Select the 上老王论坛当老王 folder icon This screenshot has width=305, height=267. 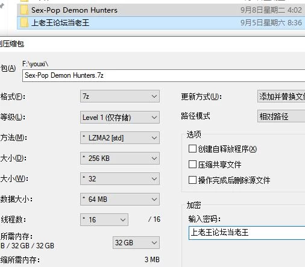24,22
